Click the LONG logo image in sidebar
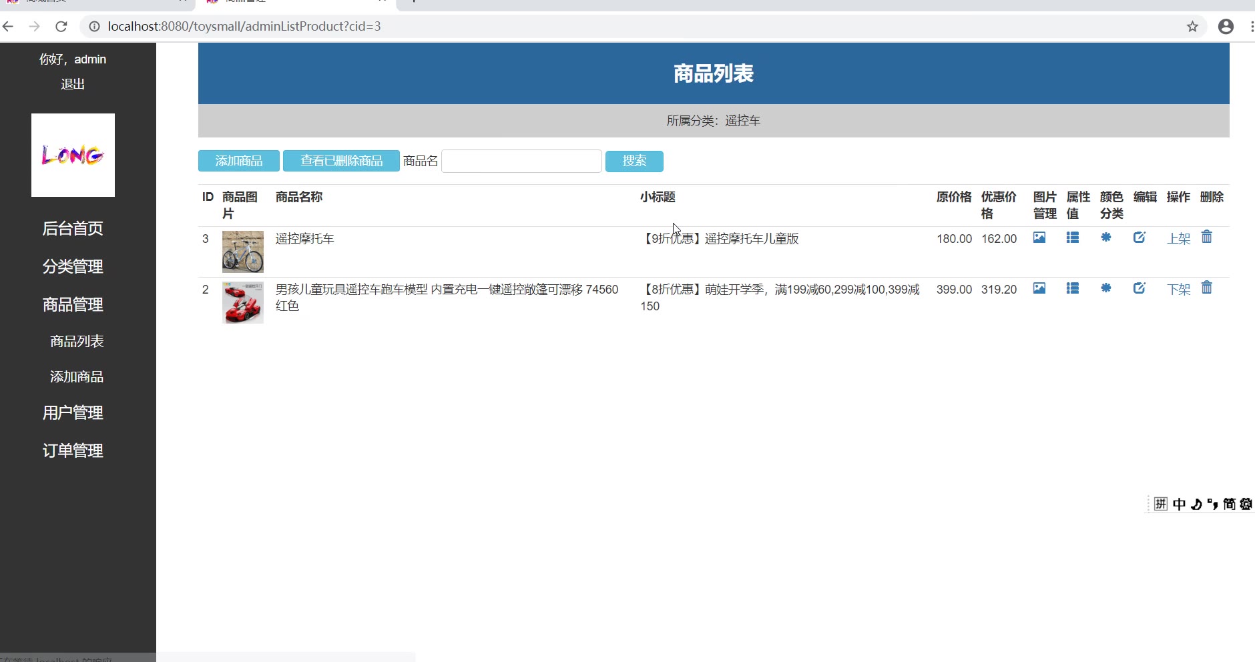The image size is (1255, 662). (x=73, y=155)
